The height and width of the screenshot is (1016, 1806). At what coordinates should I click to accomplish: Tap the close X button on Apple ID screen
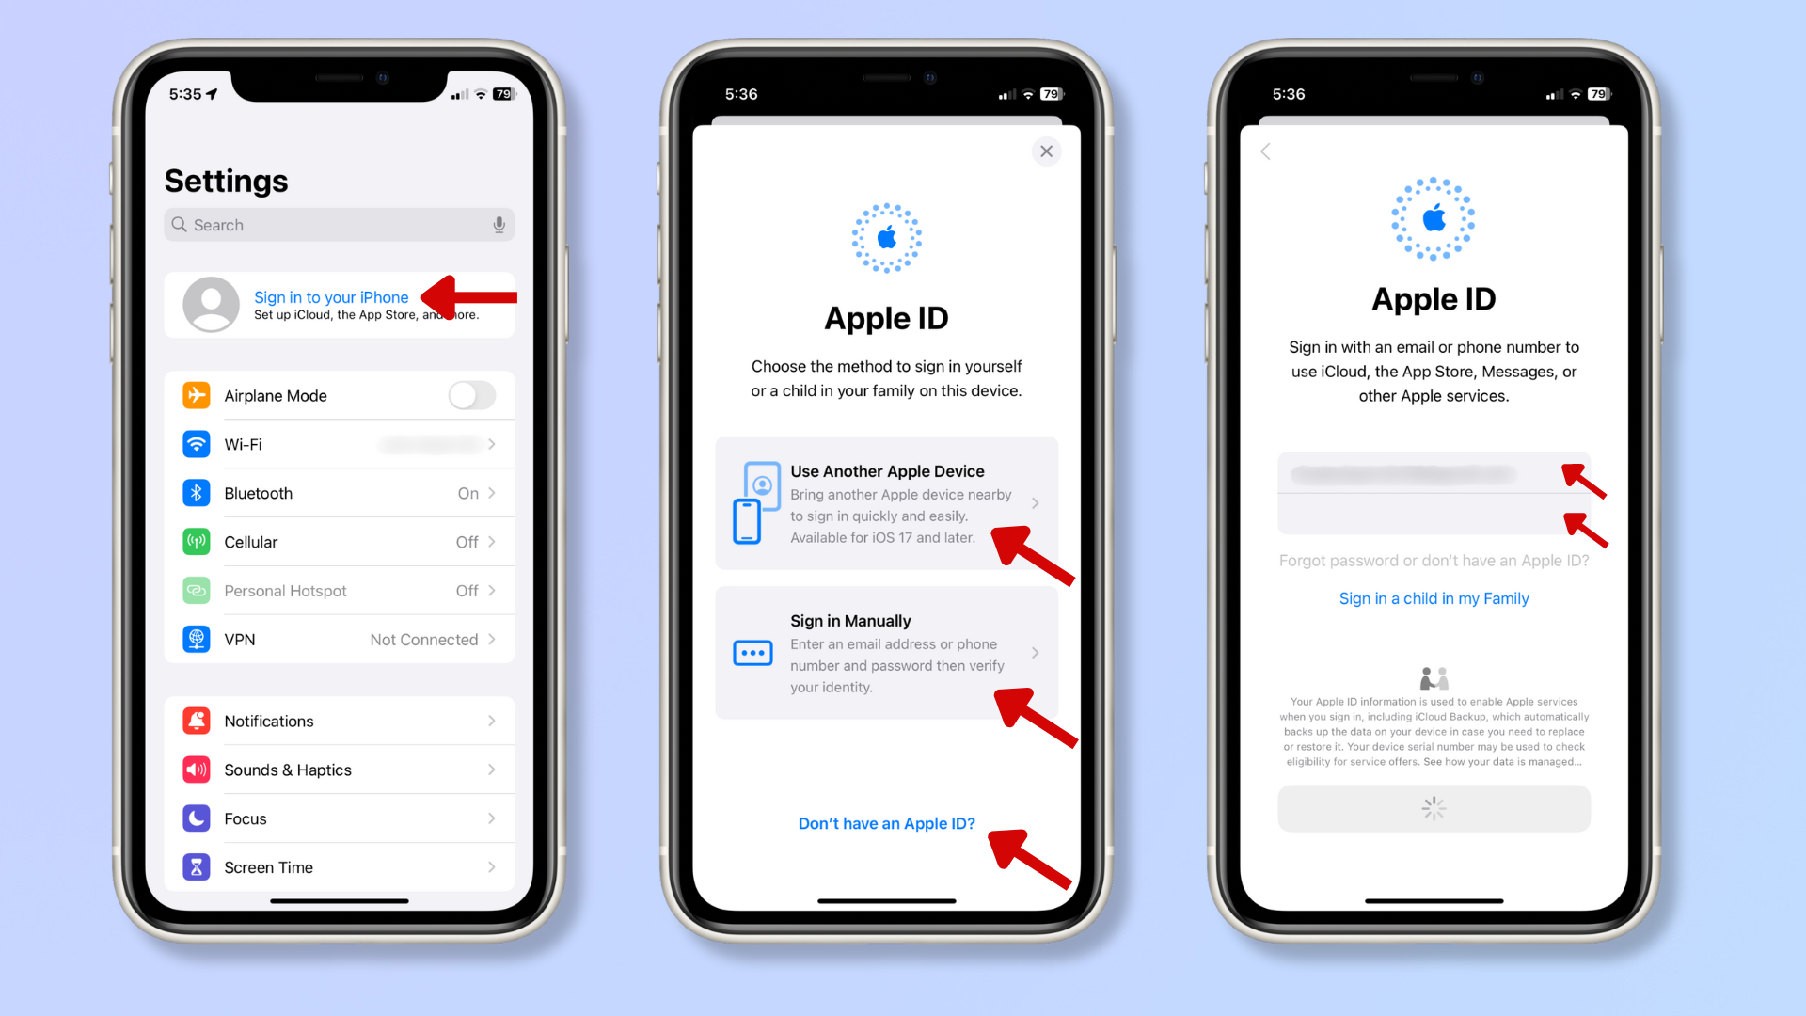(1046, 151)
